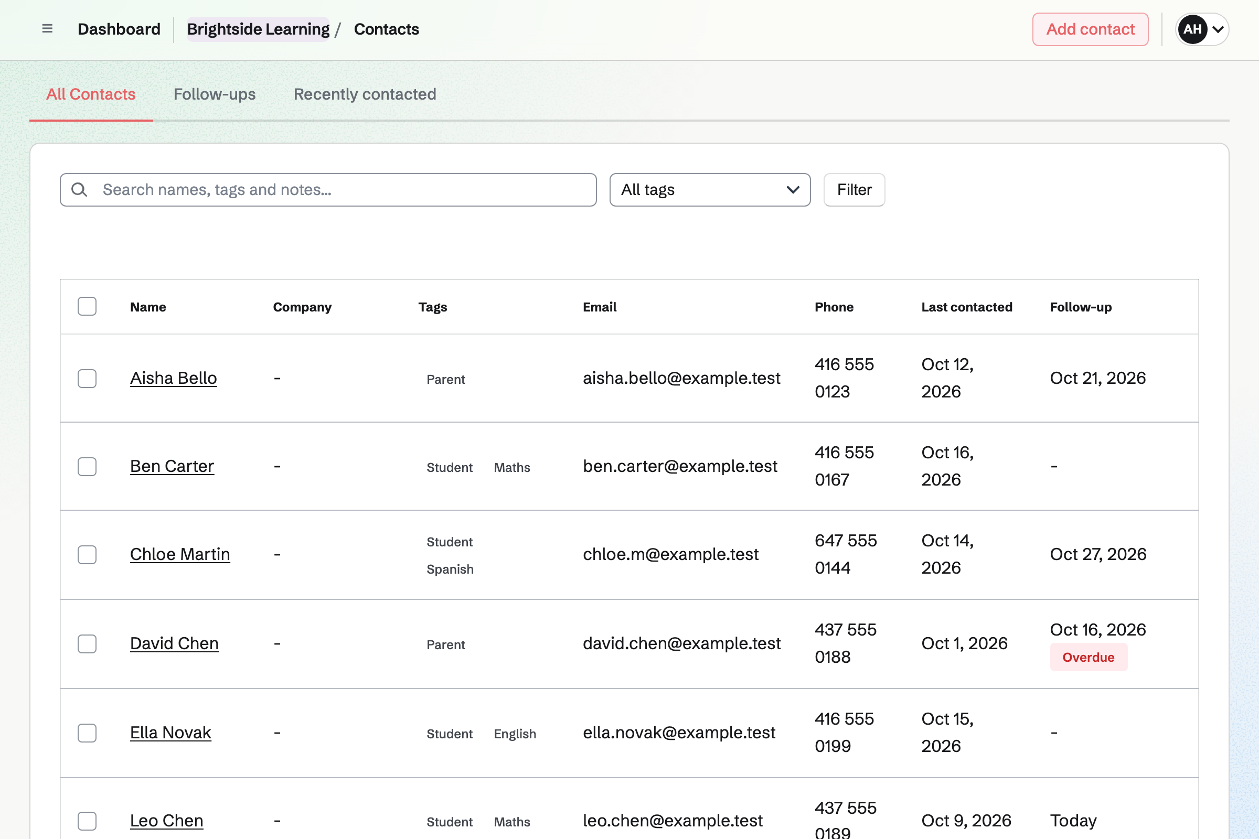The image size is (1259, 839).
Task: Expand the All tags dropdown
Action: [x=710, y=189]
